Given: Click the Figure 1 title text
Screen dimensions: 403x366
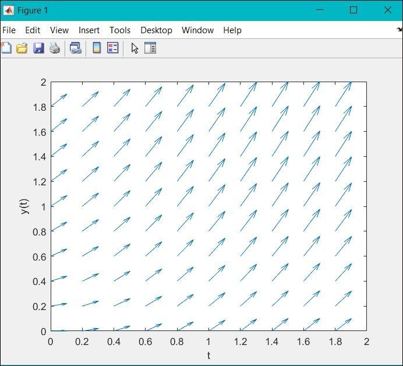Looking at the screenshot, I should coord(33,10).
